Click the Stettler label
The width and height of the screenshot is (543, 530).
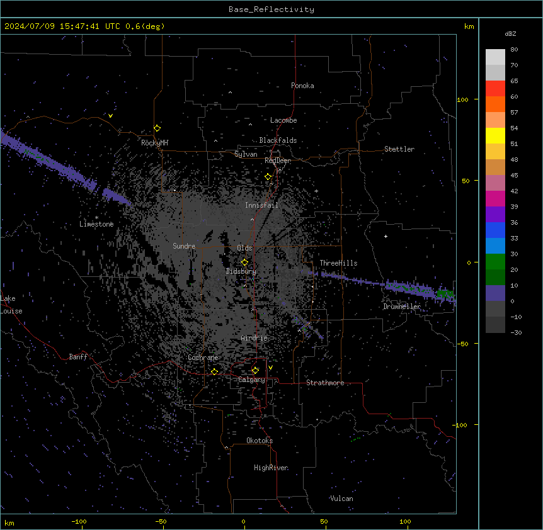click(399, 149)
